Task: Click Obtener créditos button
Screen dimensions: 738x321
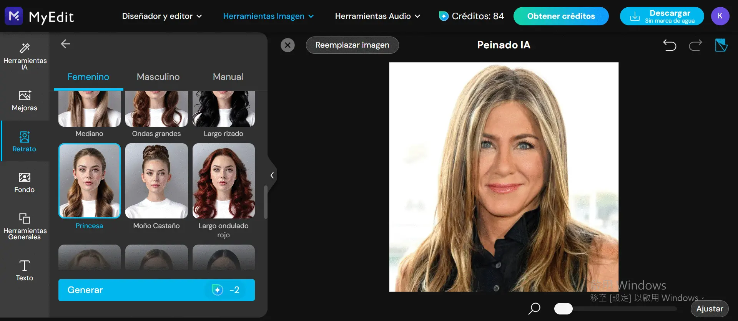Action: tap(561, 16)
